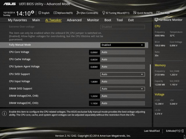Click the Hardware Monitor display icon
The height and width of the screenshot is (139, 186).
tap(156, 20)
